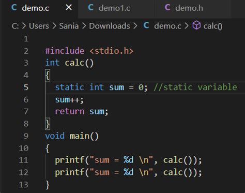Click the C file icon on demo.c tab

pos(14,8)
